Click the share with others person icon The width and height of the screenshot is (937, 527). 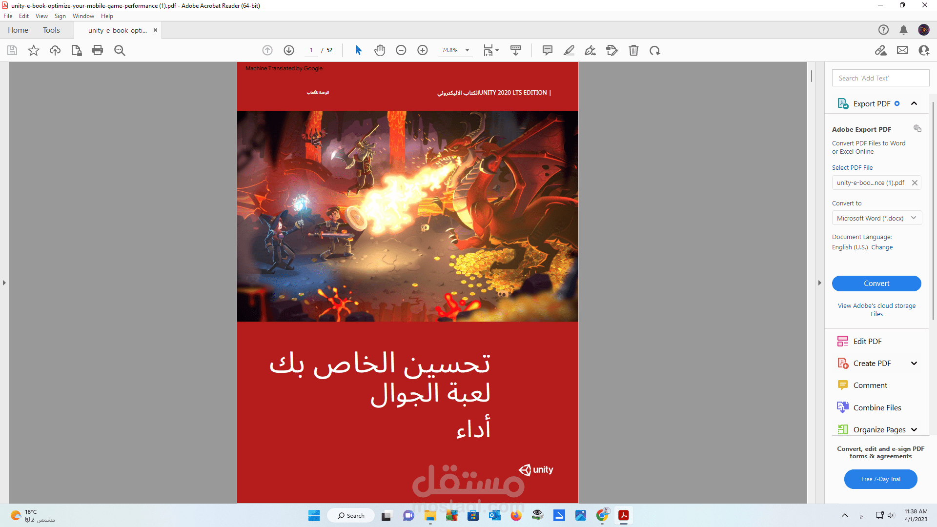pos(924,50)
